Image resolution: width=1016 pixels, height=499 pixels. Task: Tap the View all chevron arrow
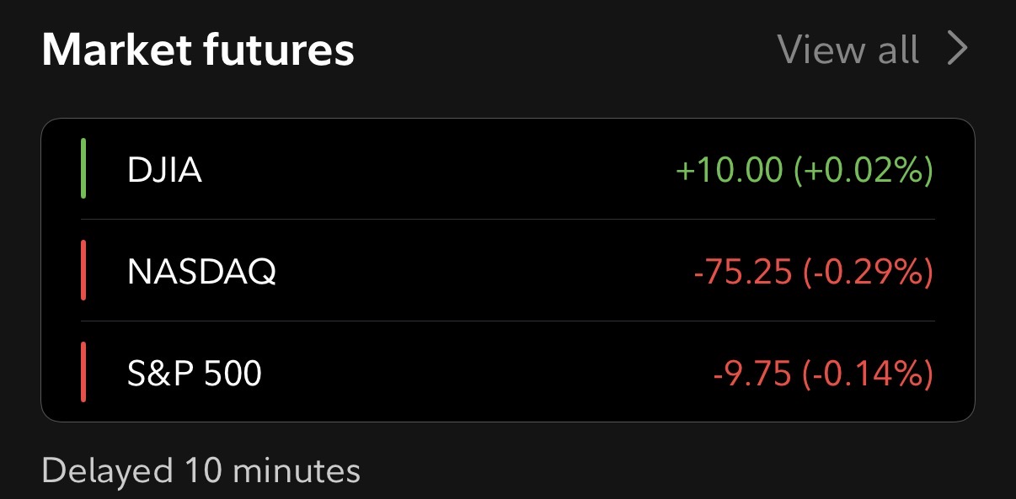point(957,50)
